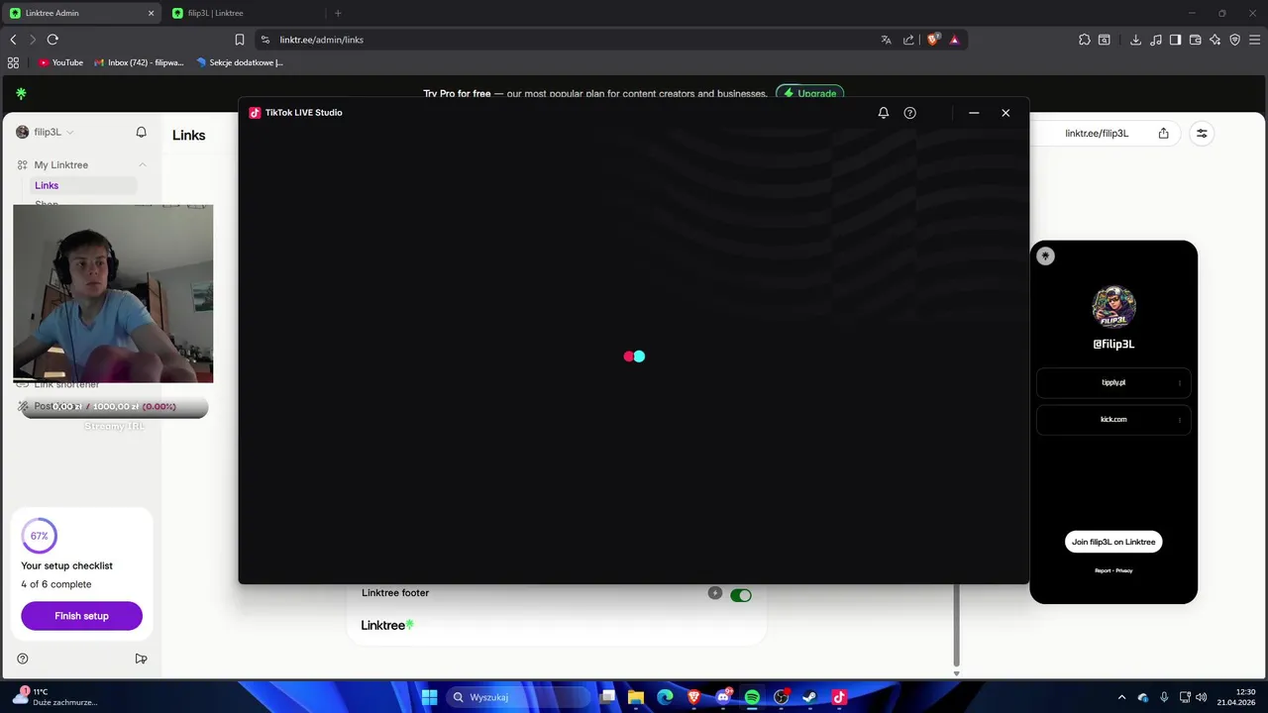Open browser hamburger menu
Viewport: 1268px width, 713px height.
click(x=1254, y=40)
